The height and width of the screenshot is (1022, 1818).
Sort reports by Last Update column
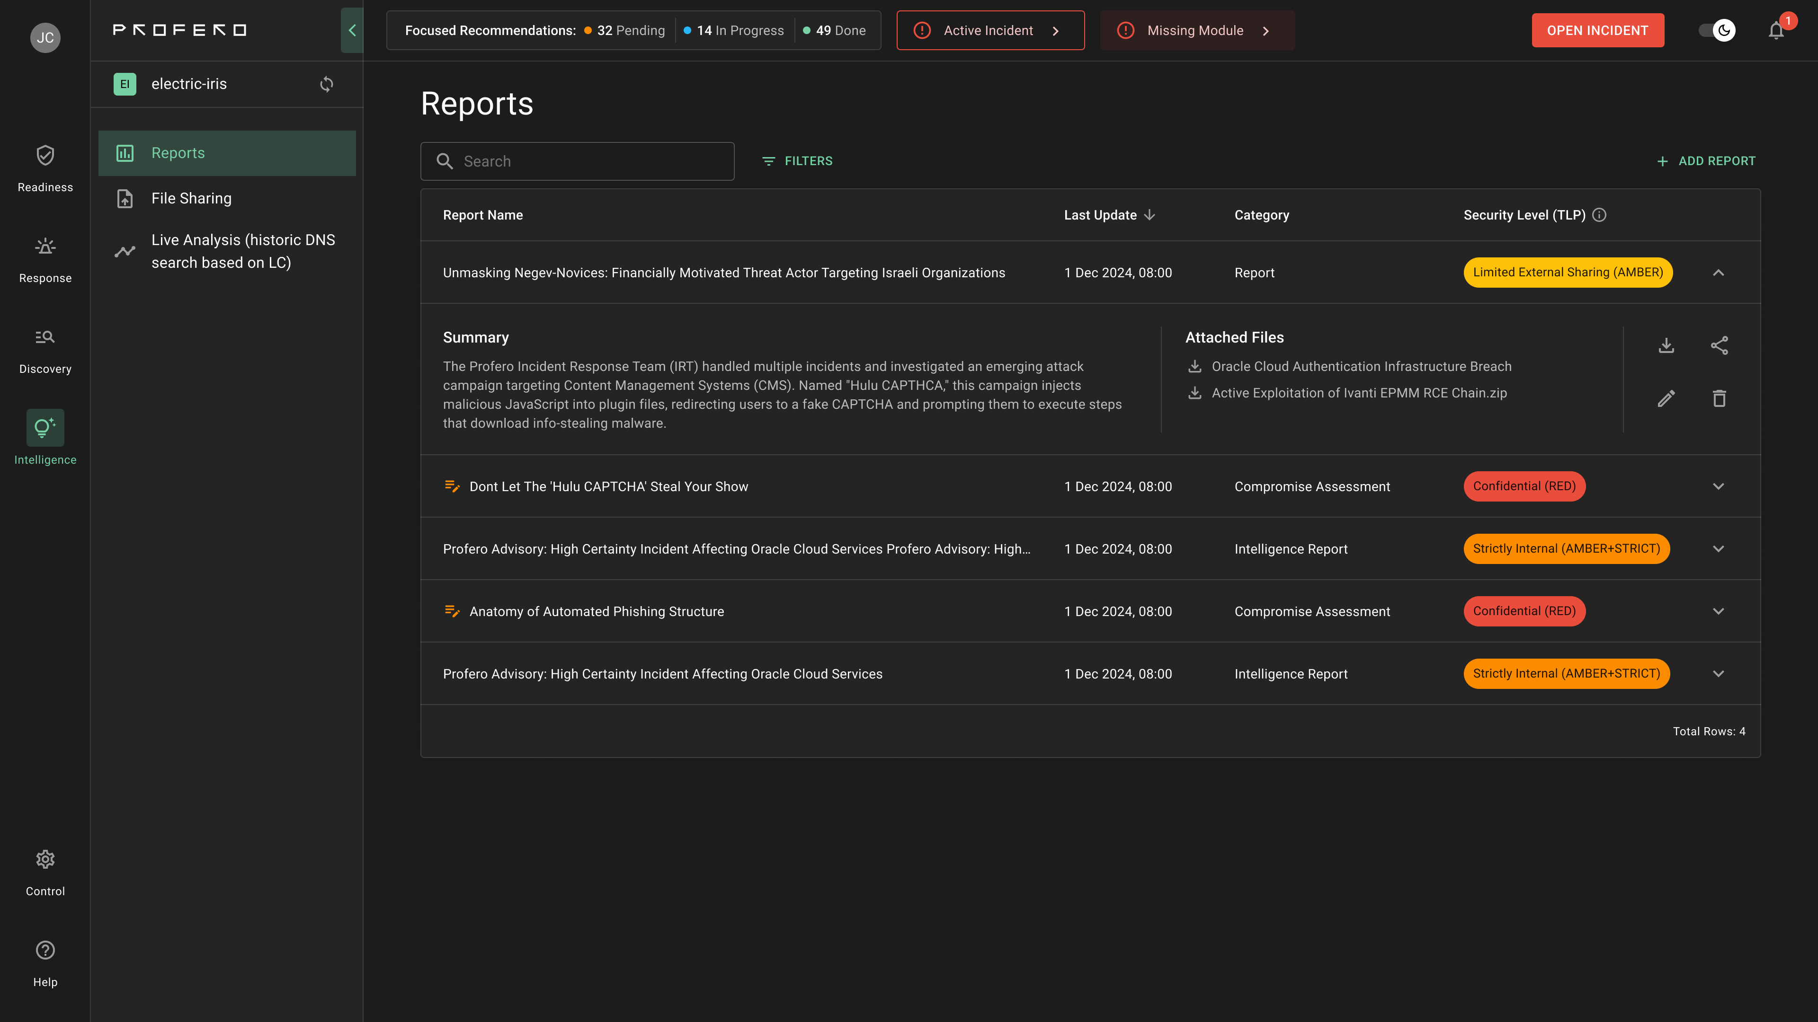click(1109, 215)
